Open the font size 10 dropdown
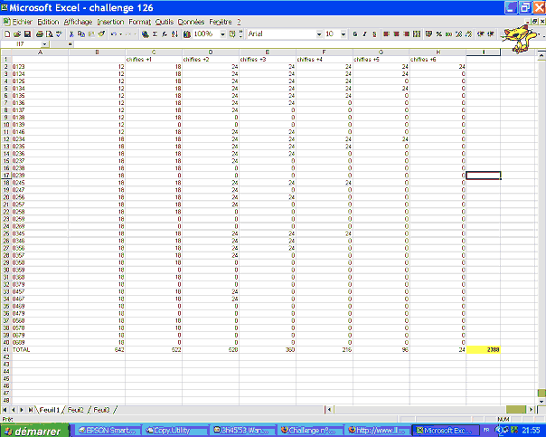 (x=343, y=33)
